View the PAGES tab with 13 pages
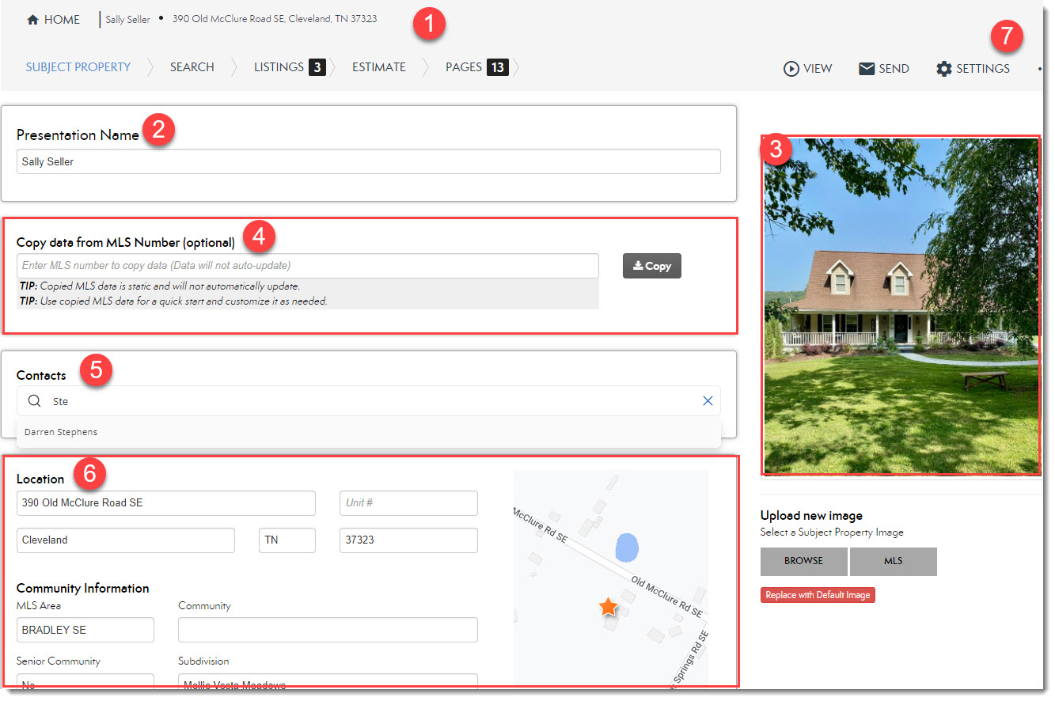The image size is (1055, 701). click(462, 67)
